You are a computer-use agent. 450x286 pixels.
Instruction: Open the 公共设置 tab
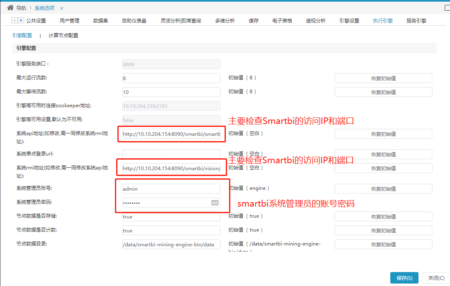(36, 21)
